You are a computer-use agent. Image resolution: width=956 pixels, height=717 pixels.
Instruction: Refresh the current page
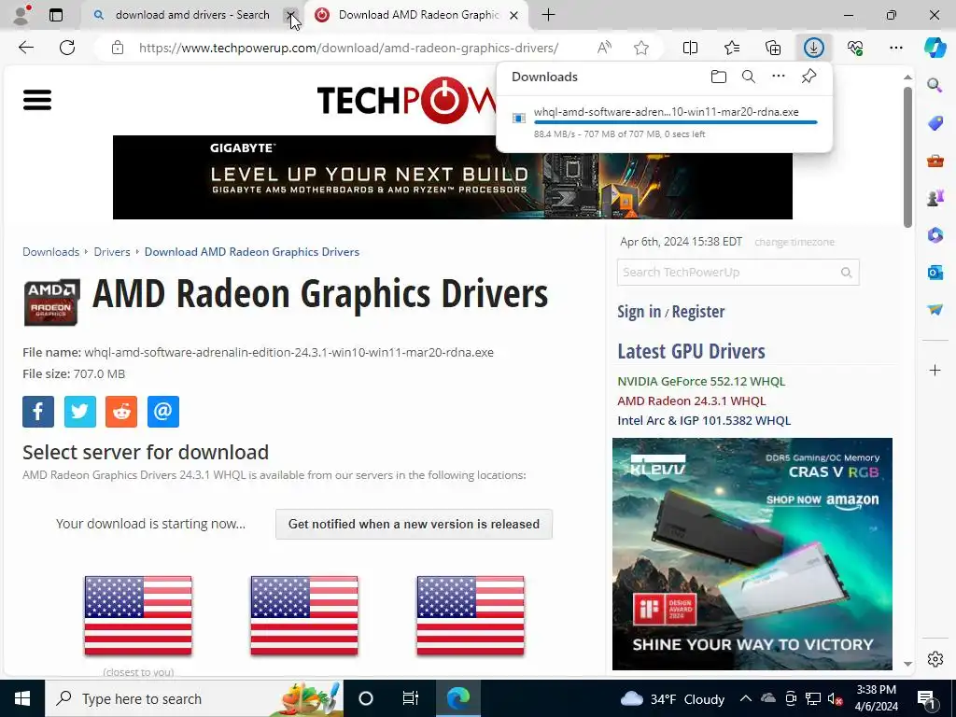(67, 48)
